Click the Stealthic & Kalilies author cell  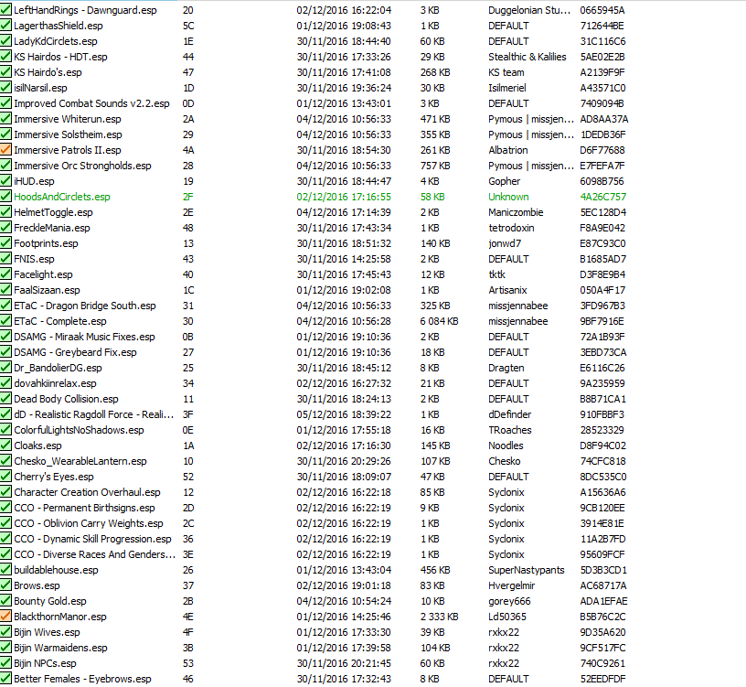point(528,57)
